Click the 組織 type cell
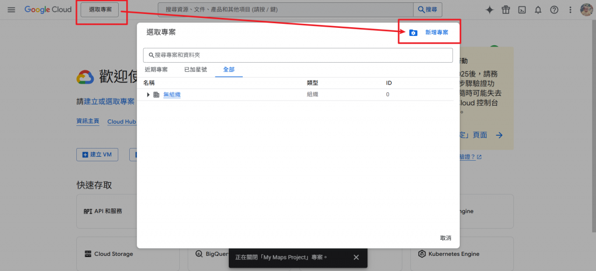Image resolution: width=596 pixels, height=271 pixels. coord(313,95)
